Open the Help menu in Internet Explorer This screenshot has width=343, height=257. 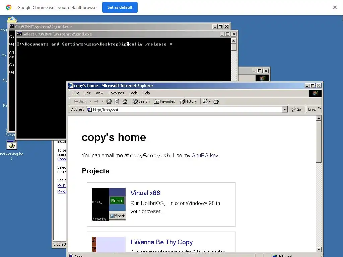[146, 93]
